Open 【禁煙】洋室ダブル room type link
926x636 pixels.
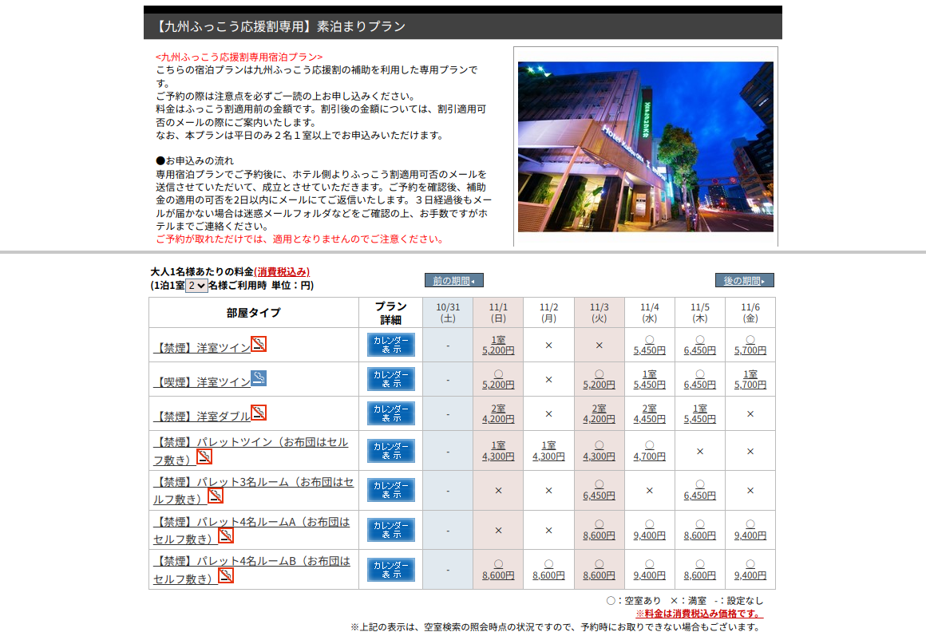[202, 417]
